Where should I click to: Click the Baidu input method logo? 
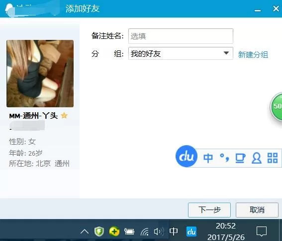[187, 156]
